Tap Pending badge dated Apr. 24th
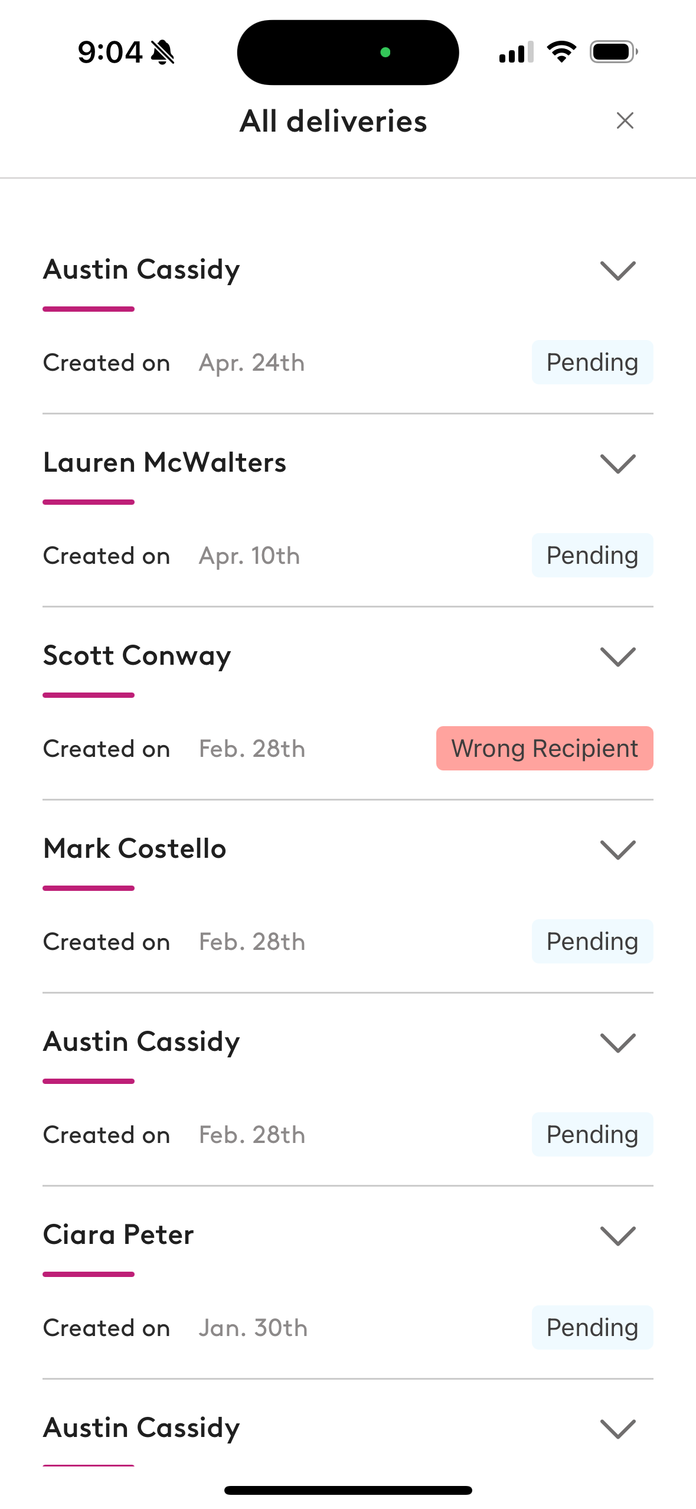The image size is (696, 1509). pos(592,362)
